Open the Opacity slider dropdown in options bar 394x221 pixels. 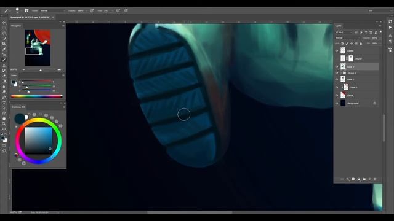coord(86,11)
